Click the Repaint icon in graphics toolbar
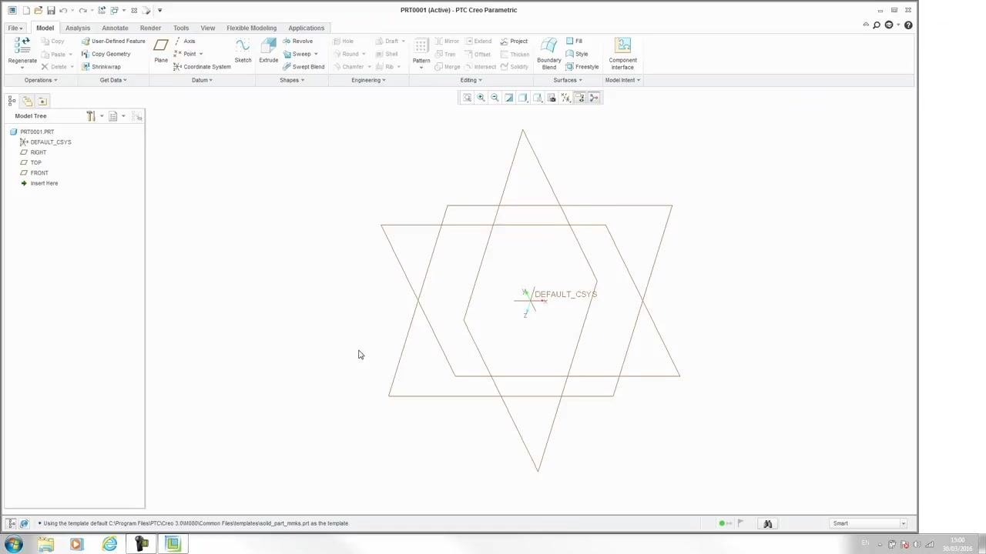This screenshot has height=554, width=986. [508, 98]
